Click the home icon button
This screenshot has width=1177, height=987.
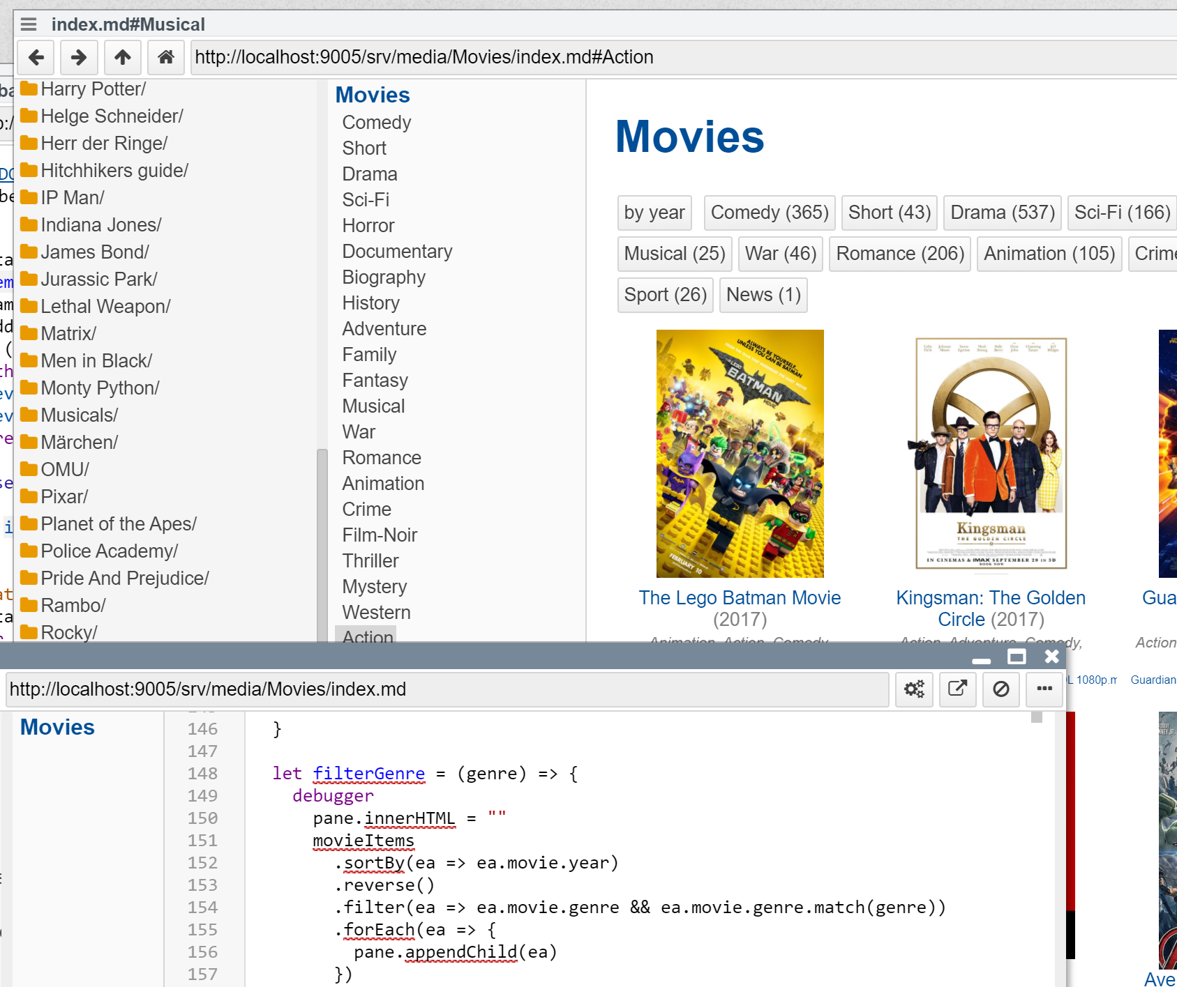[x=166, y=57]
